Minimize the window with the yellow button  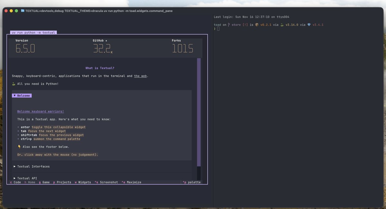tap(11, 11)
